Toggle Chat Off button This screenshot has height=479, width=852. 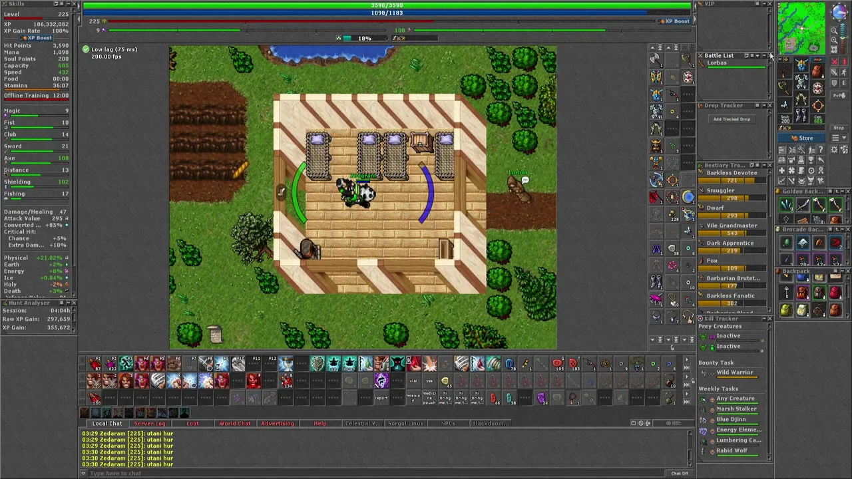click(680, 473)
